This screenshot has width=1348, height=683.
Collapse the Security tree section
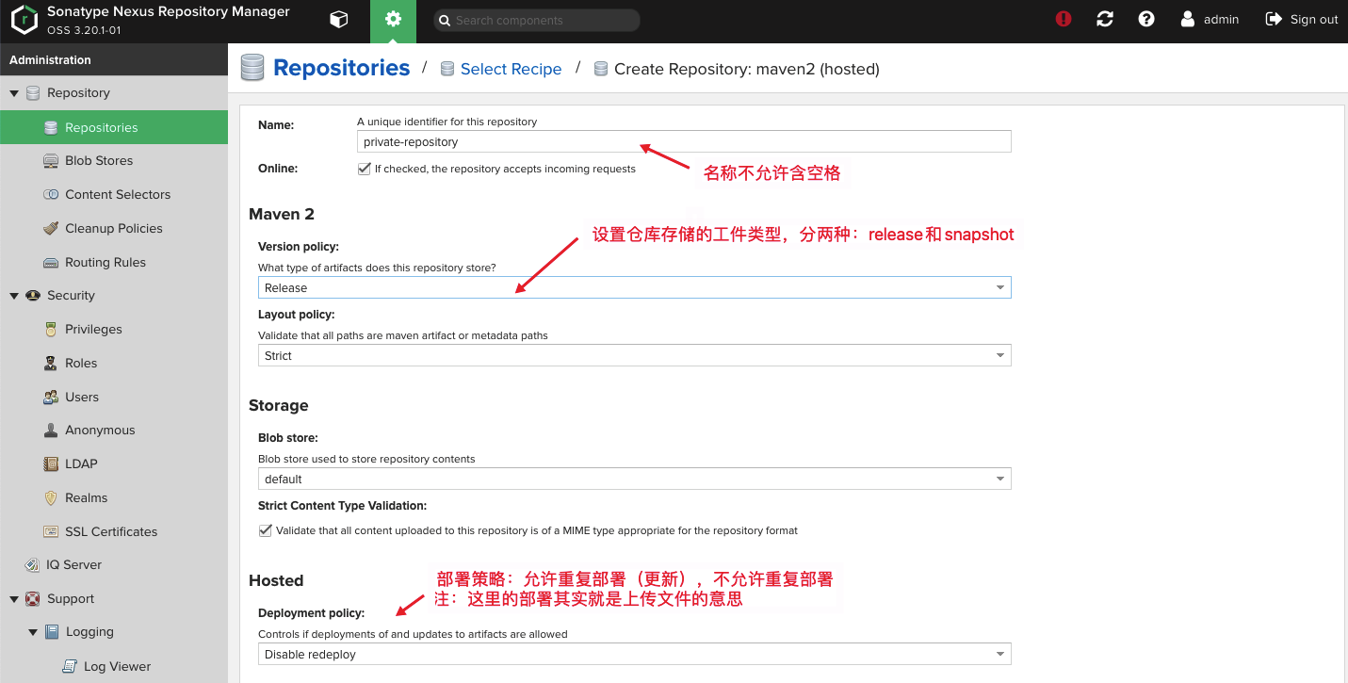point(14,296)
